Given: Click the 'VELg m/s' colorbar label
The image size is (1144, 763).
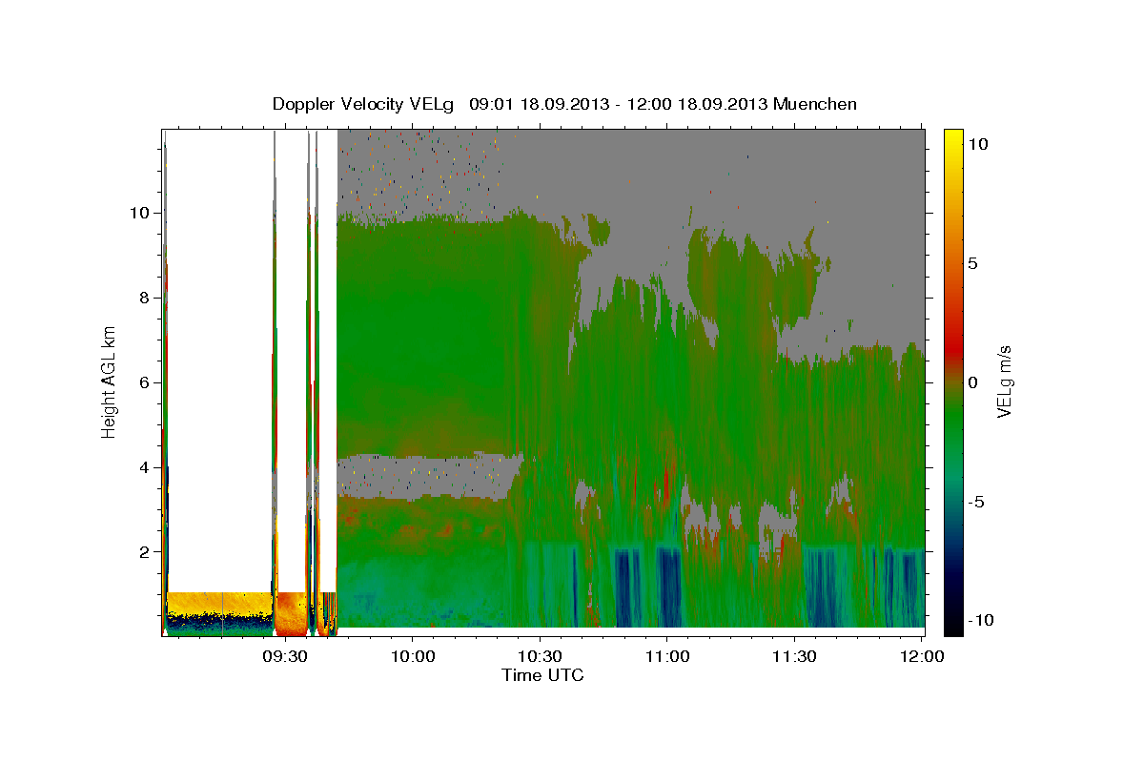Looking at the screenshot, I should 1004,381.
